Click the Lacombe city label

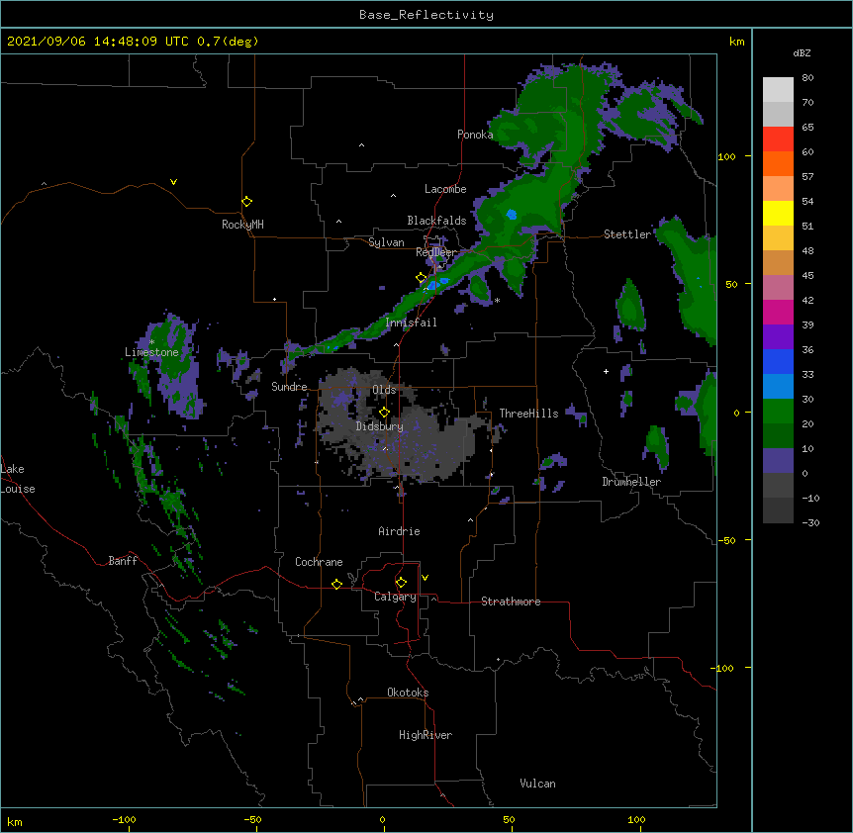(x=445, y=189)
